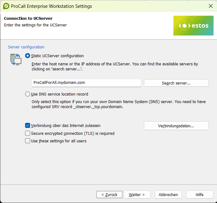Select Static UCServer configuration option
The width and height of the screenshot is (217, 203).
28,56
